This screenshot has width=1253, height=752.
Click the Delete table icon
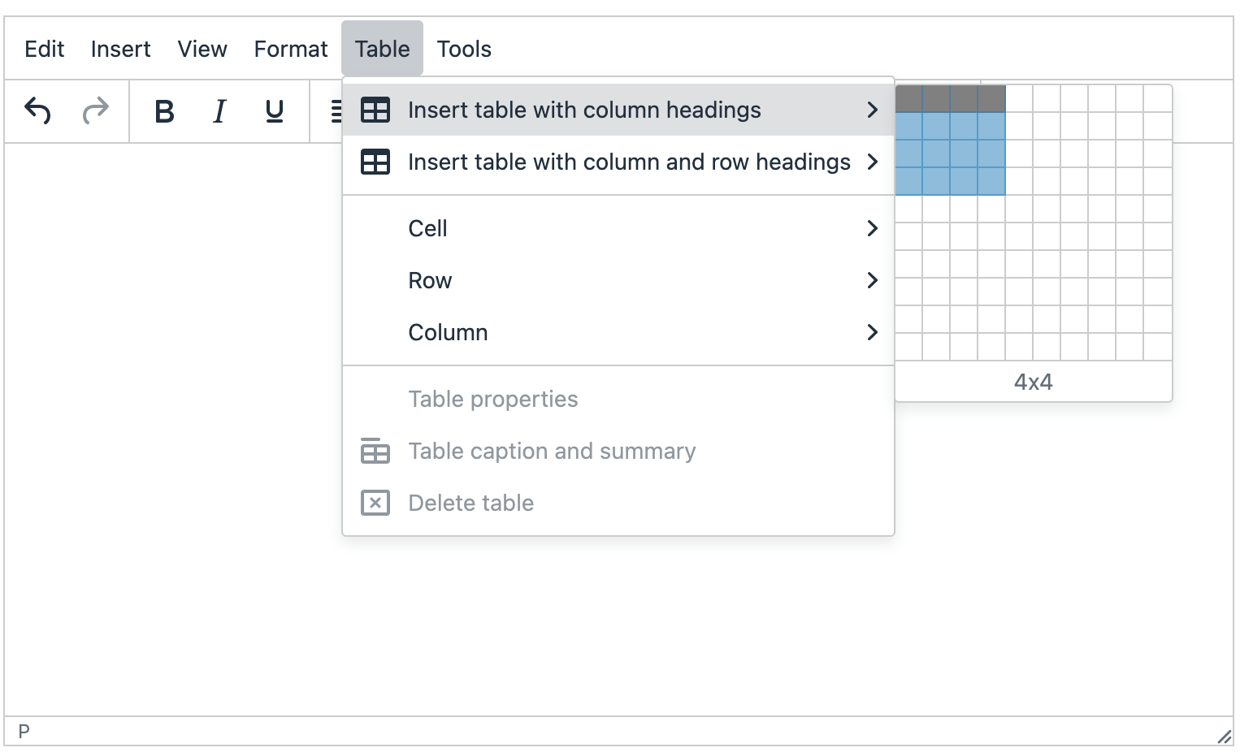(x=375, y=503)
